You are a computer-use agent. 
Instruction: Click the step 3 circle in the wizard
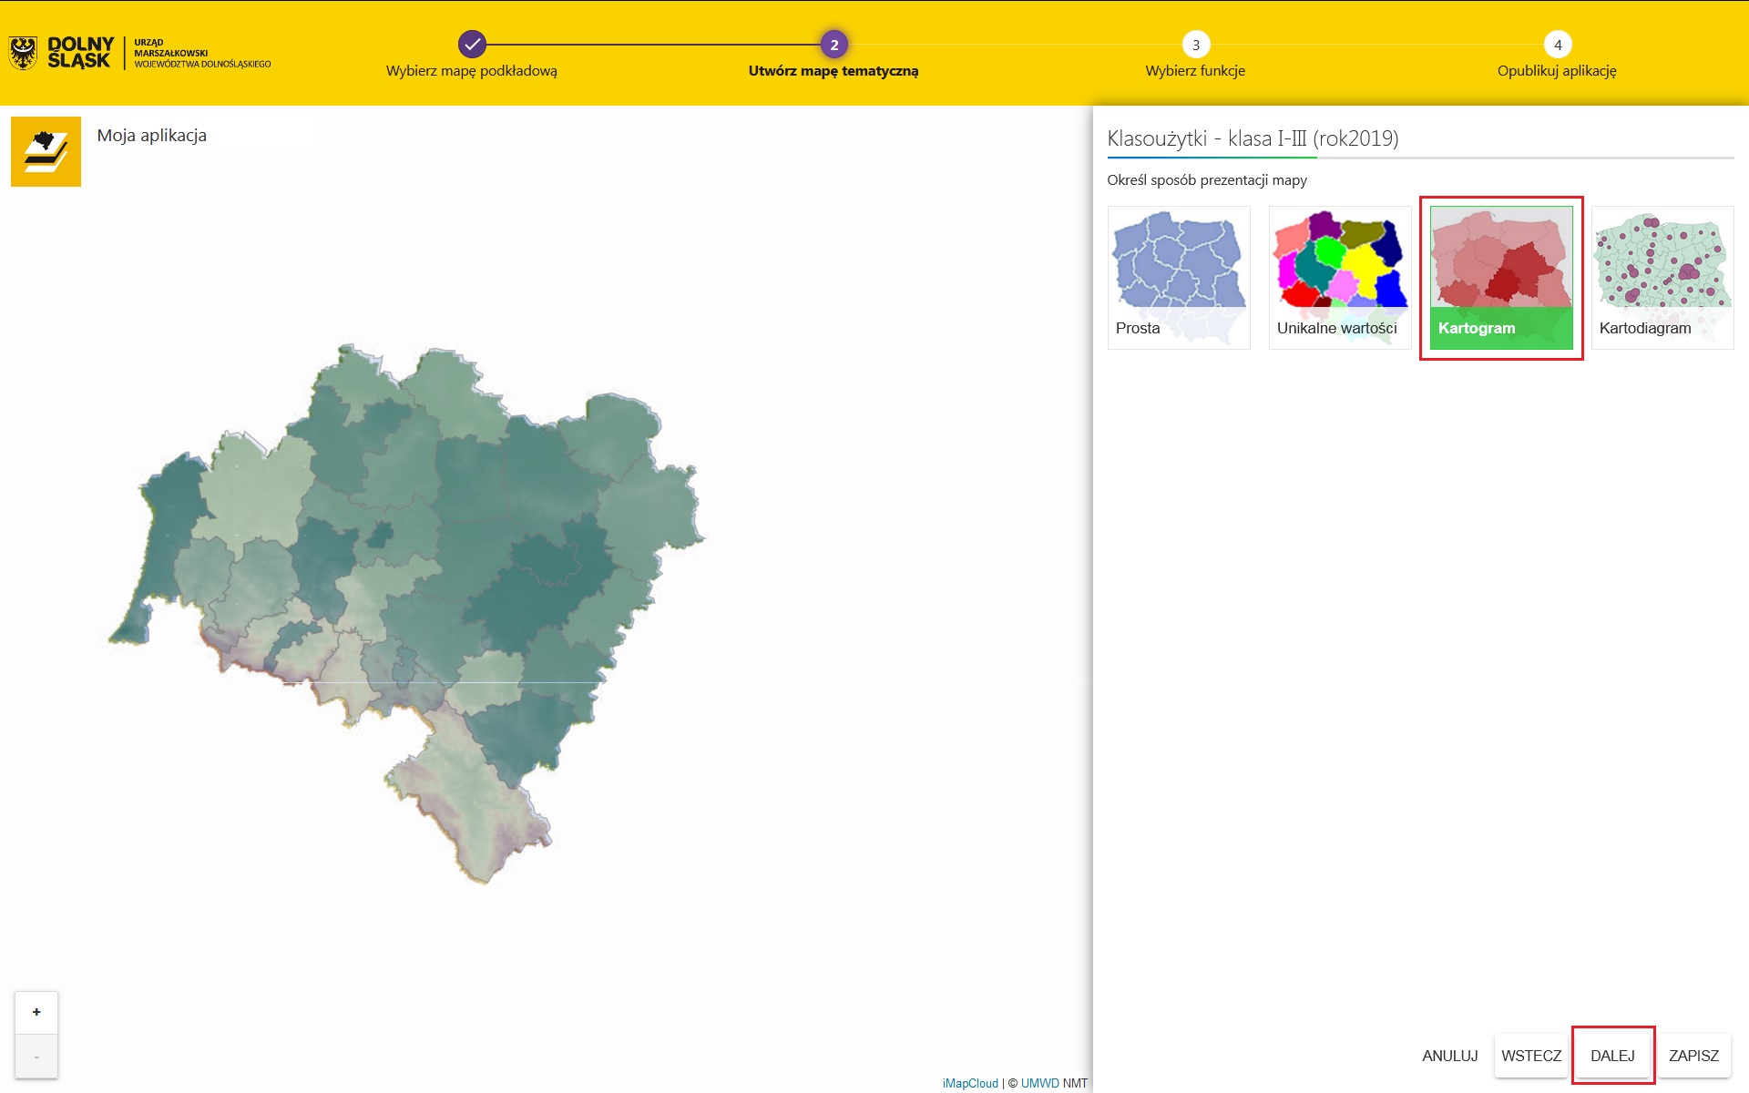pyautogui.click(x=1195, y=45)
